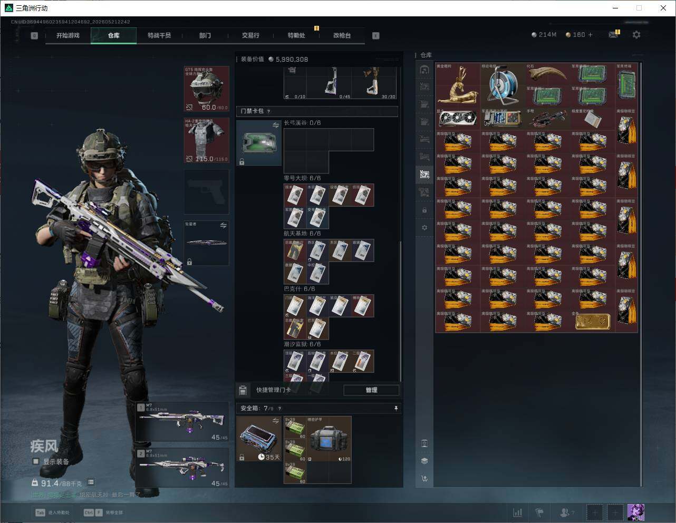Click the sort and tidy icon below the layers icon
This screenshot has height=523, width=676.
tap(424, 479)
